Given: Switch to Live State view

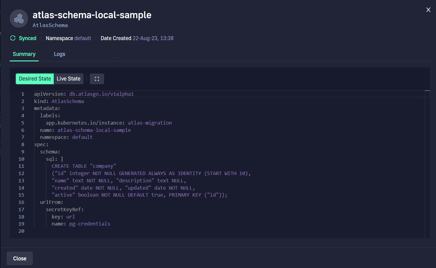Looking at the screenshot, I should [x=69, y=79].
